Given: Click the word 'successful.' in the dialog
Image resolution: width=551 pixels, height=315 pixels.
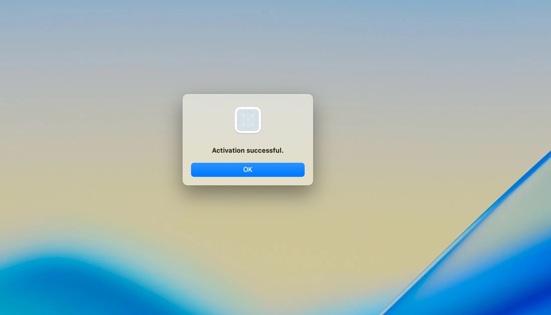Looking at the screenshot, I should click(265, 150).
